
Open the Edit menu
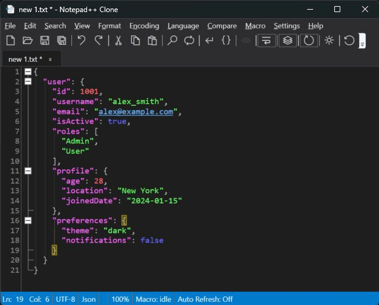coord(30,26)
